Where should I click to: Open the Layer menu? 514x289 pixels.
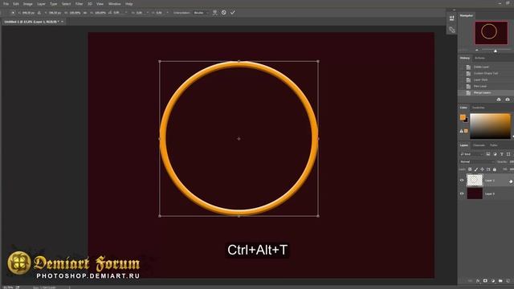click(x=41, y=4)
